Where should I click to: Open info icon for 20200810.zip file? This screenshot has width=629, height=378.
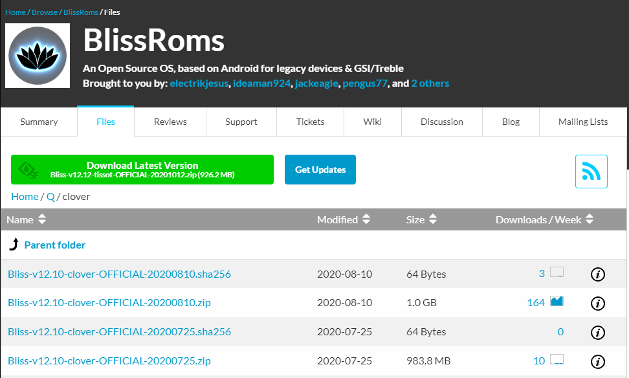pyautogui.click(x=598, y=304)
